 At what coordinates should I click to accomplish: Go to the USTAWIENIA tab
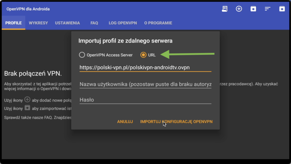(x=67, y=23)
